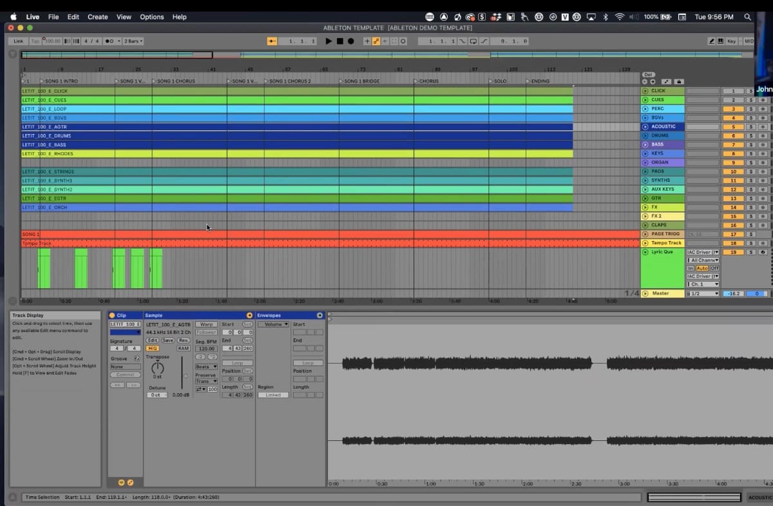This screenshot has height=506, width=773.
Task: Open Master output 1/2 dropdown
Action: [703, 293]
